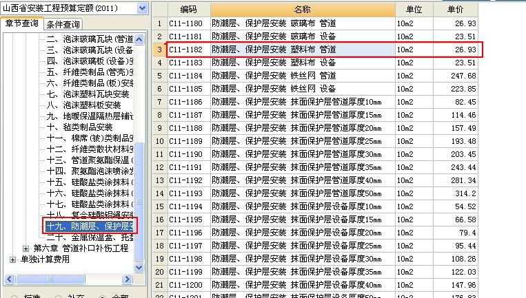Click unit price 247.68
Screen dimensions: 526x298
pyautogui.click(x=456, y=76)
